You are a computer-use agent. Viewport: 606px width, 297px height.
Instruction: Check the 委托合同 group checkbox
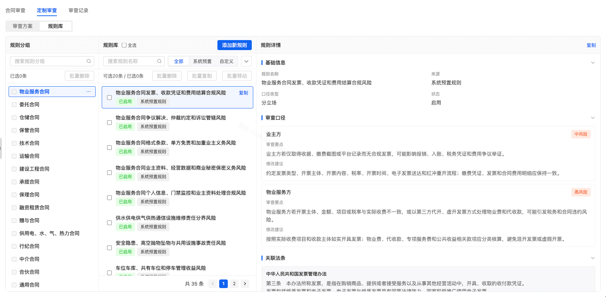tap(14, 104)
